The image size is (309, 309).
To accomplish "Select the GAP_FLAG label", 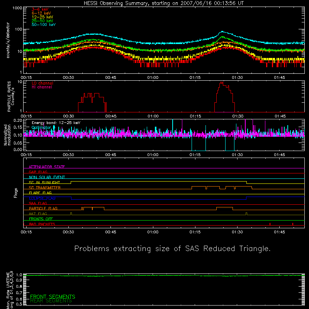I will [x=38, y=172].
